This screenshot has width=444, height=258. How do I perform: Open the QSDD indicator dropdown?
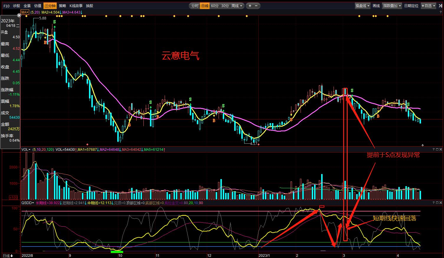coord(28,203)
